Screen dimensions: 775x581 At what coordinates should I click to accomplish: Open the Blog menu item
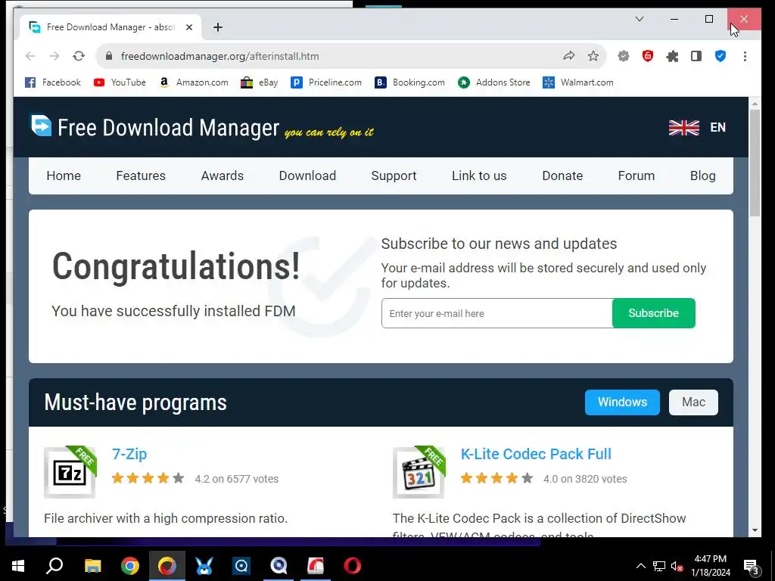click(x=703, y=176)
